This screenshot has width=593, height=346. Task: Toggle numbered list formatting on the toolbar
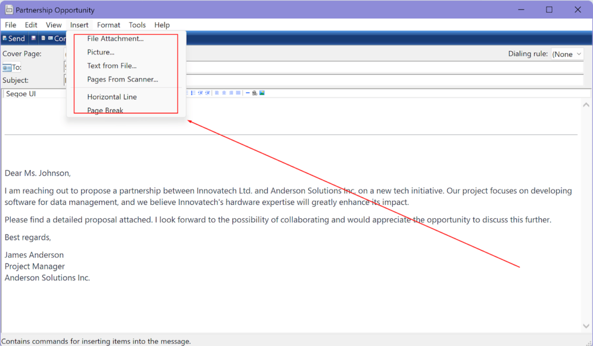pos(186,93)
